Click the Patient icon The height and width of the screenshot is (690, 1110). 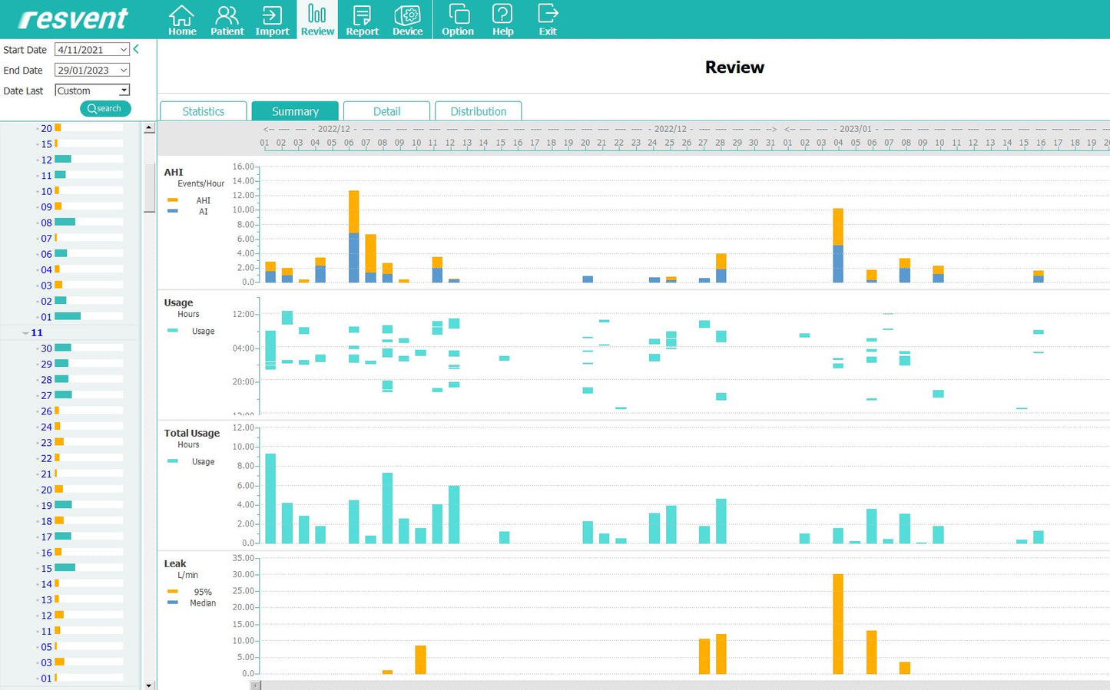point(227,20)
